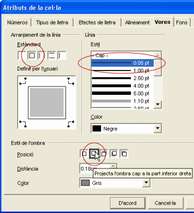The height and width of the screenshot is (213, 194).
Task: Apply left border only preset
Action: (x=62, y=55)
